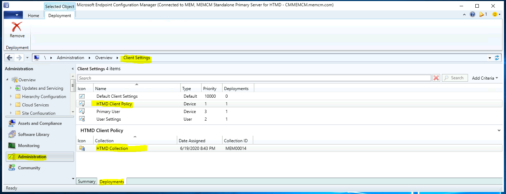
Task: Select the Site Configuration tree item
Action: click(39, 113)
